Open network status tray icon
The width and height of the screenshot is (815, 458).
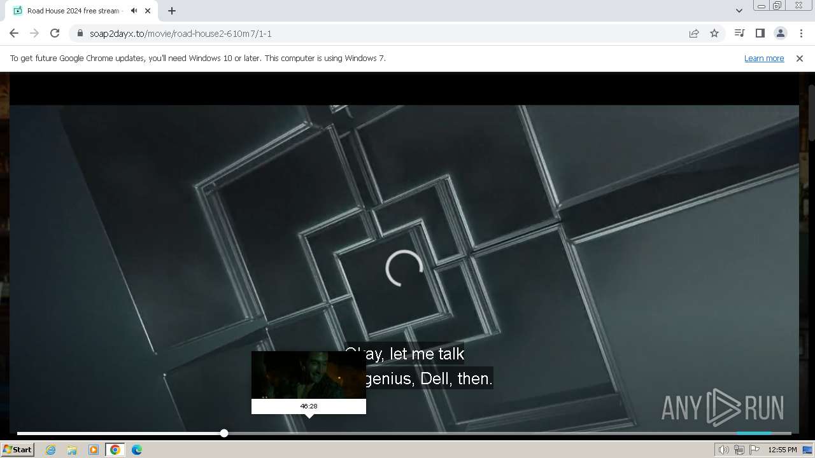[739, 450]
